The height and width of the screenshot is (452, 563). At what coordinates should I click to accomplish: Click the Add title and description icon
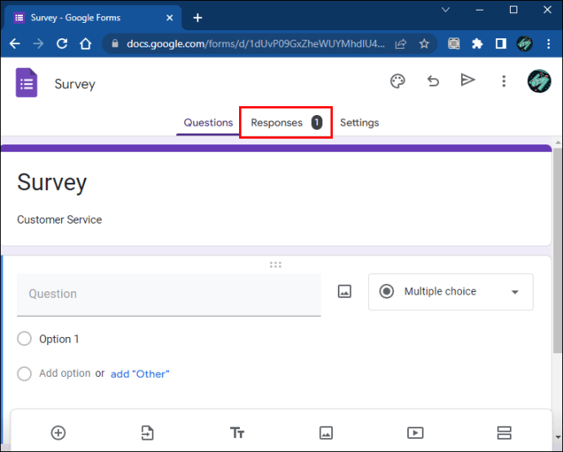pos(237,432)
